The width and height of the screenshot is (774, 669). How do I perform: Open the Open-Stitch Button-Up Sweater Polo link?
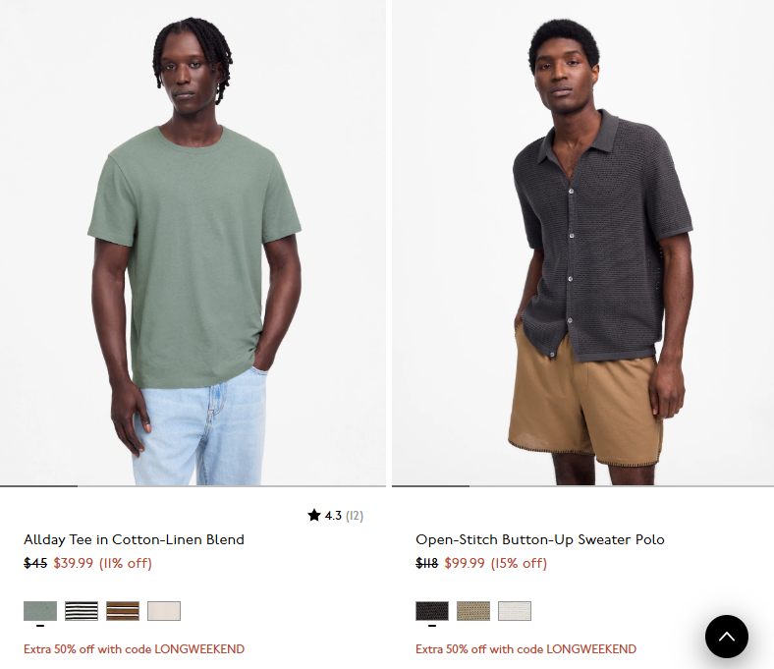(540, 539)
